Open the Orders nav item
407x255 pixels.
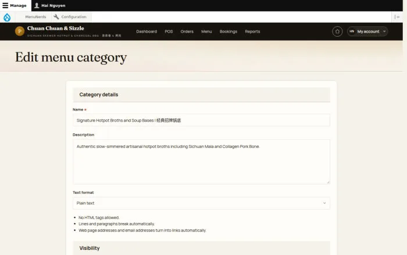[187, 31]
